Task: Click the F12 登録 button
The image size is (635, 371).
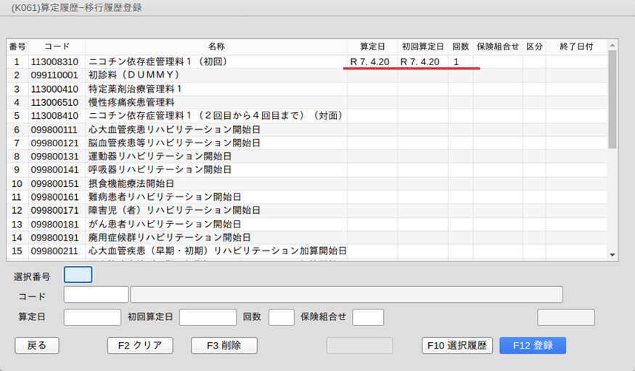Action: tap(532, 346)
